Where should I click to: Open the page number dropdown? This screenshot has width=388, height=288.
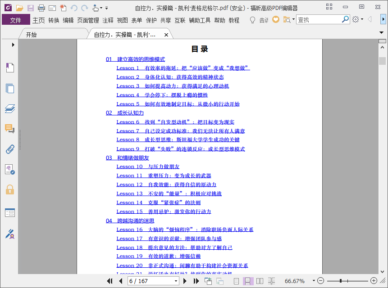pyautogui.click(x=176, y=281)
